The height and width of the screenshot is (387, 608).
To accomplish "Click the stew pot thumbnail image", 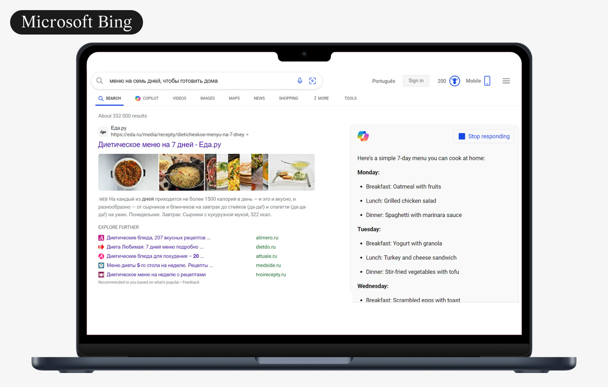I will pyautogui.click(x=128, y=172).
